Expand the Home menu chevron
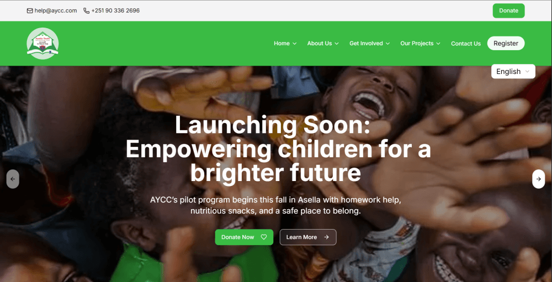The width and height of the screenshot is (552, 282). point(294,44)
